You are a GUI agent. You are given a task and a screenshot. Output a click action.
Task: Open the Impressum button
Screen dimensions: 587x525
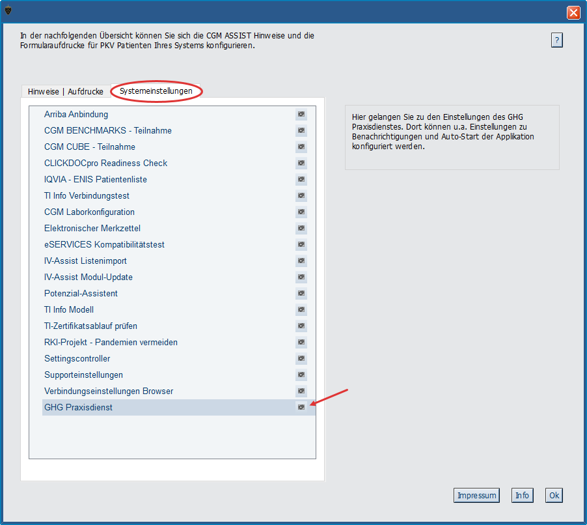click(476, 496)
